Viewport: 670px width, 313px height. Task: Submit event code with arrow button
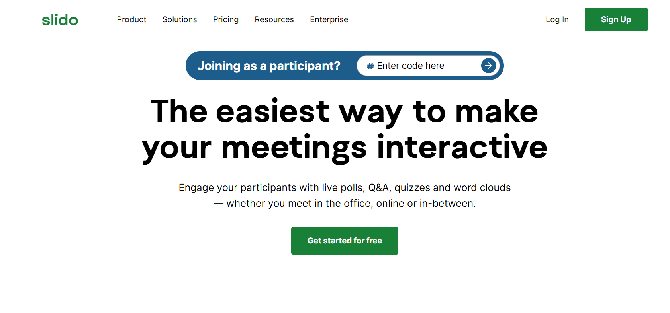[x=488, y=66]
